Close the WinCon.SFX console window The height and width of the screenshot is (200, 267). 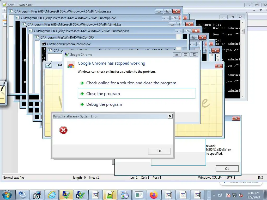[x=202, y=37]
